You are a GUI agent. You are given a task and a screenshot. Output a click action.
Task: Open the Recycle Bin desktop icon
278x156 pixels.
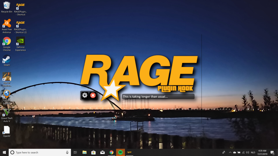(x=7, y=7)
